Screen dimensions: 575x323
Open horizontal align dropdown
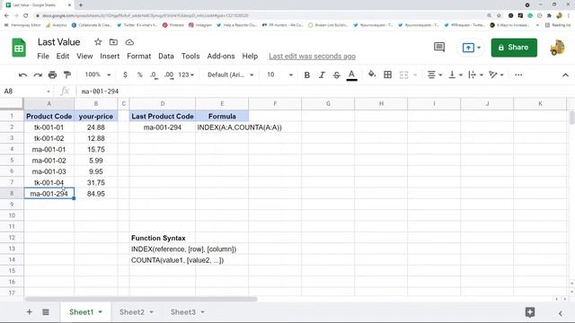(435, 74)
